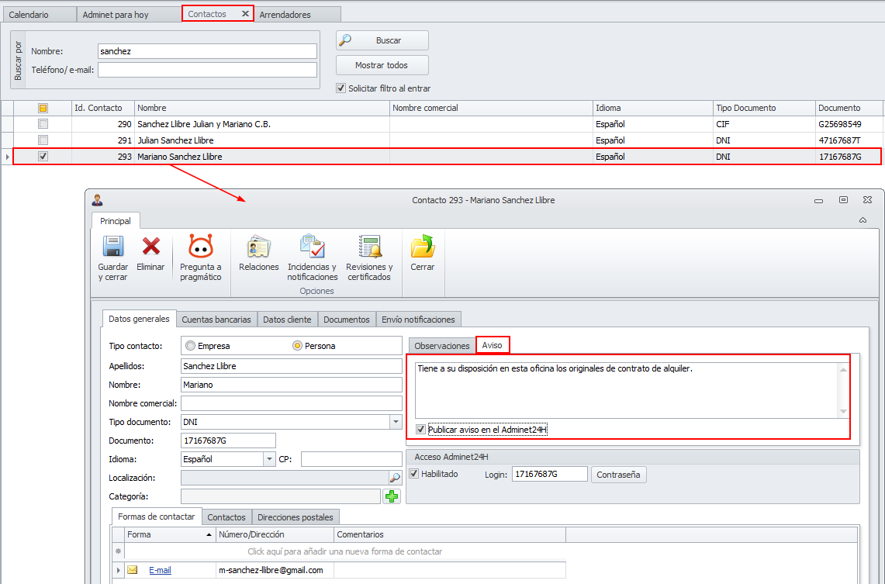Click the Documento field 17167687G

pyautogui.click(x=228, y=441)
